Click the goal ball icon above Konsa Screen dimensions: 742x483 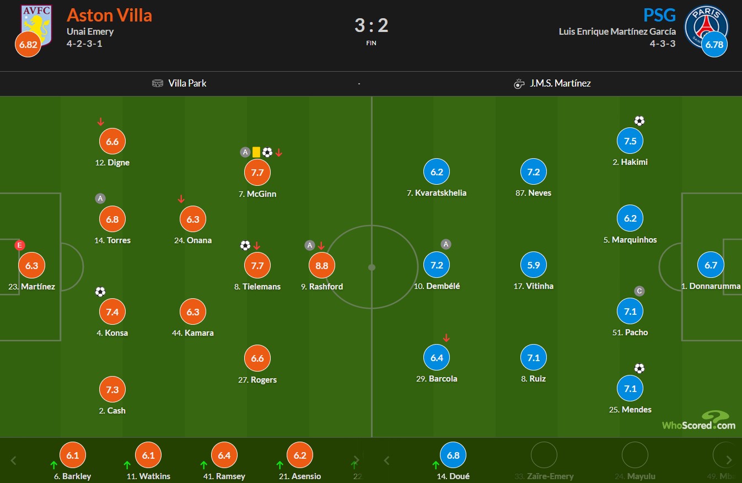pos(100,292)
